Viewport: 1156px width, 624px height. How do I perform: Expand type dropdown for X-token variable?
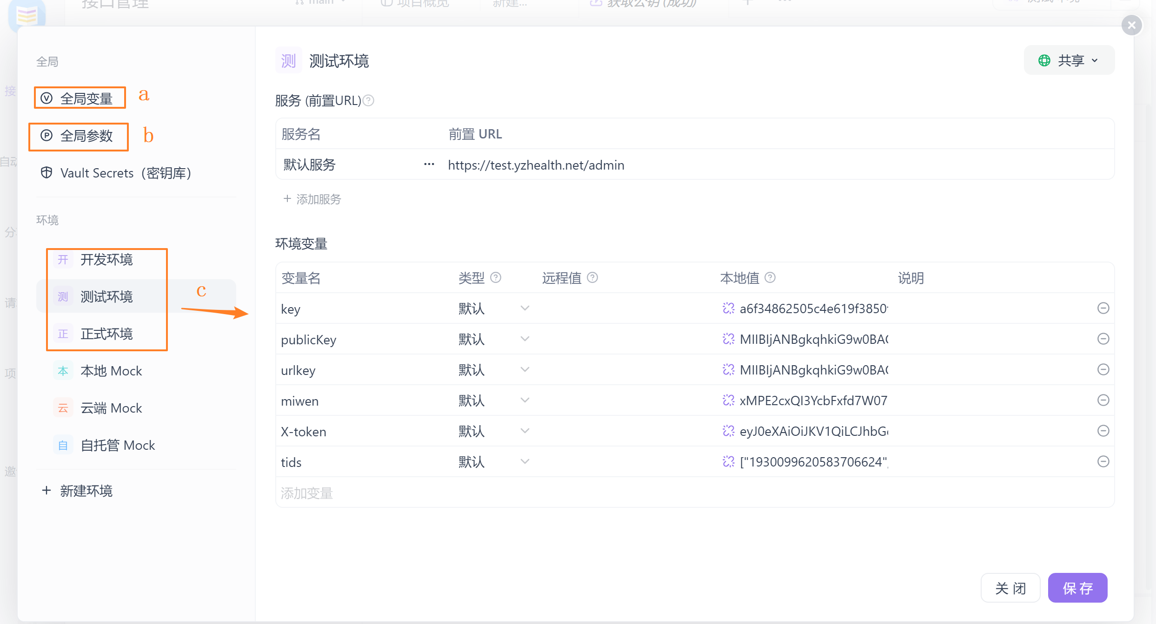525,431
